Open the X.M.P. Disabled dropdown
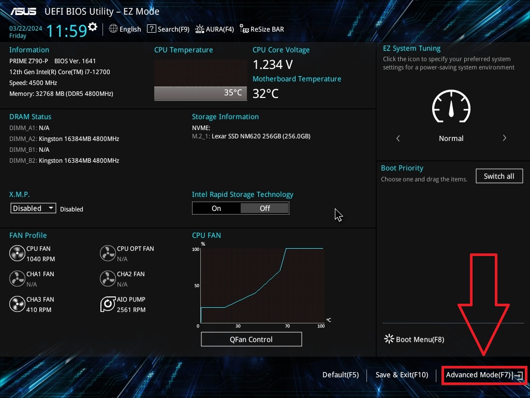Image resolution: width=530 pixels, height=398 pixels. [x=33, y=208]
